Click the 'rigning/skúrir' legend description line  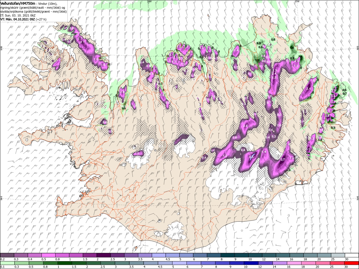coord(33,8)
